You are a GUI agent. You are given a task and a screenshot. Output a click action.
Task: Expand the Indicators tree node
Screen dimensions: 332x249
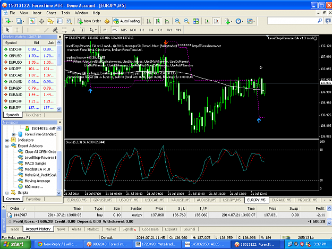(7, 140)
